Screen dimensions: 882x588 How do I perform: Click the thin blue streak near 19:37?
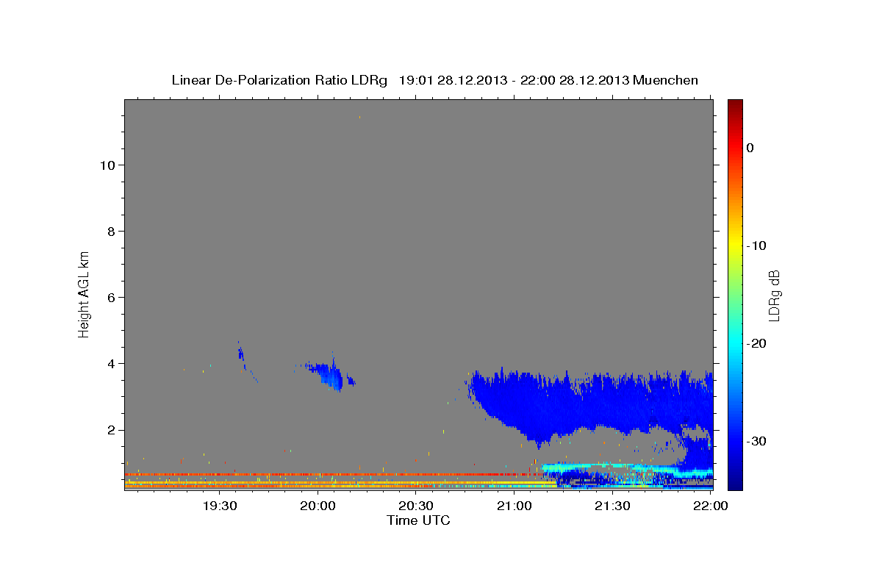coord(243,356)
